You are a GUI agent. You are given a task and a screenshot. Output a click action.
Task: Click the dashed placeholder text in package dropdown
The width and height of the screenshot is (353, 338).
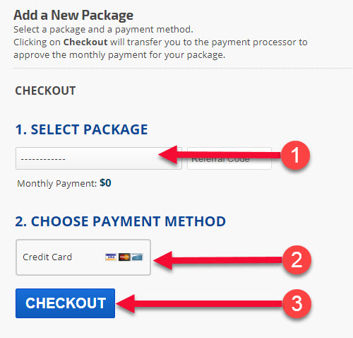pos(43,159)
